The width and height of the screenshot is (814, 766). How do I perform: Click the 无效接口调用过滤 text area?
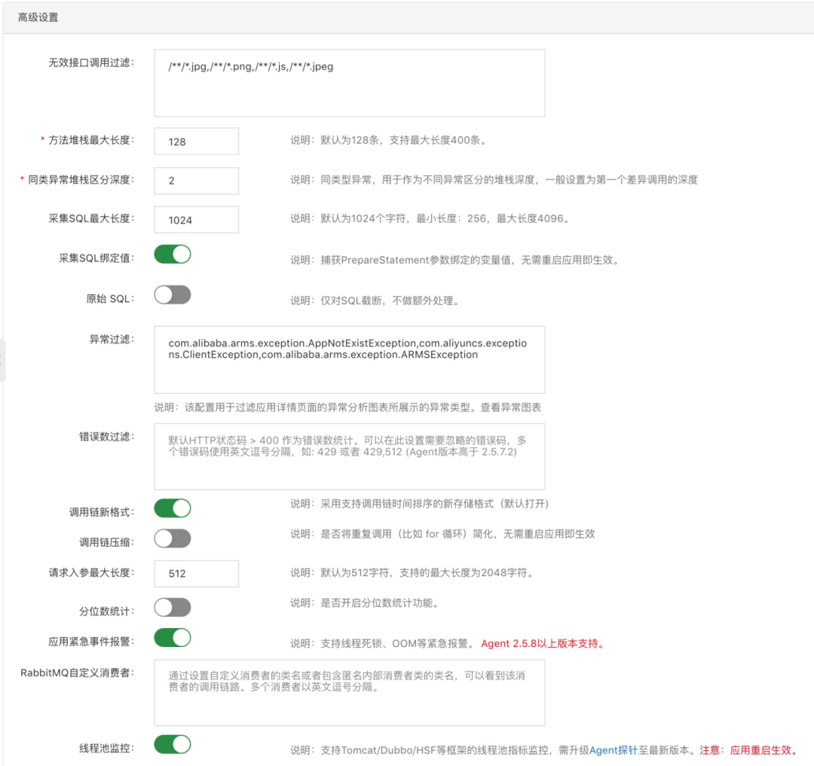350,83
